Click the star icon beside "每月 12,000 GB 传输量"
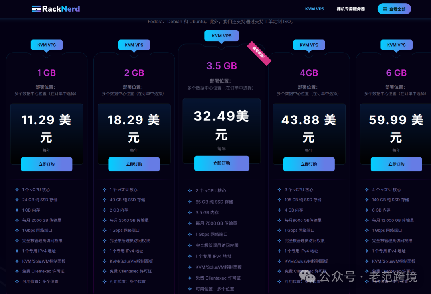 coord(367,220)
